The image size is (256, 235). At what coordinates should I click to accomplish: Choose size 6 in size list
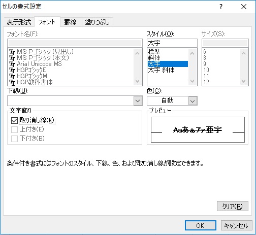(221, 51)
